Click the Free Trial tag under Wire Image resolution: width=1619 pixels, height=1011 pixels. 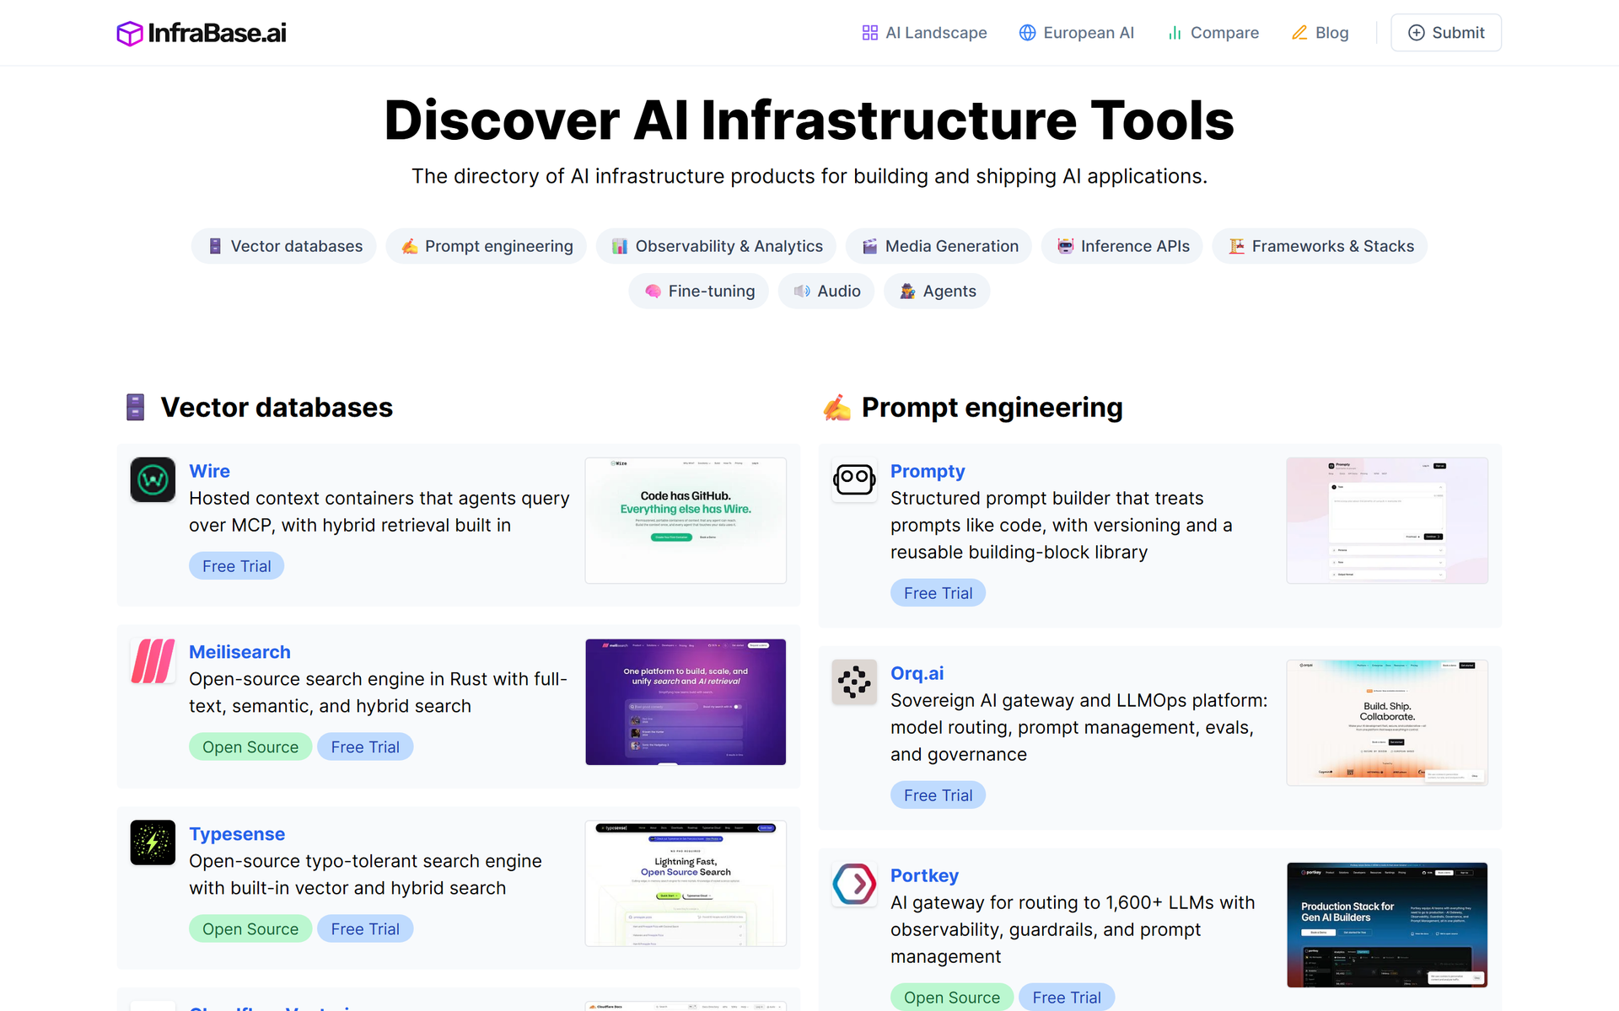click(x=236, y=566)
